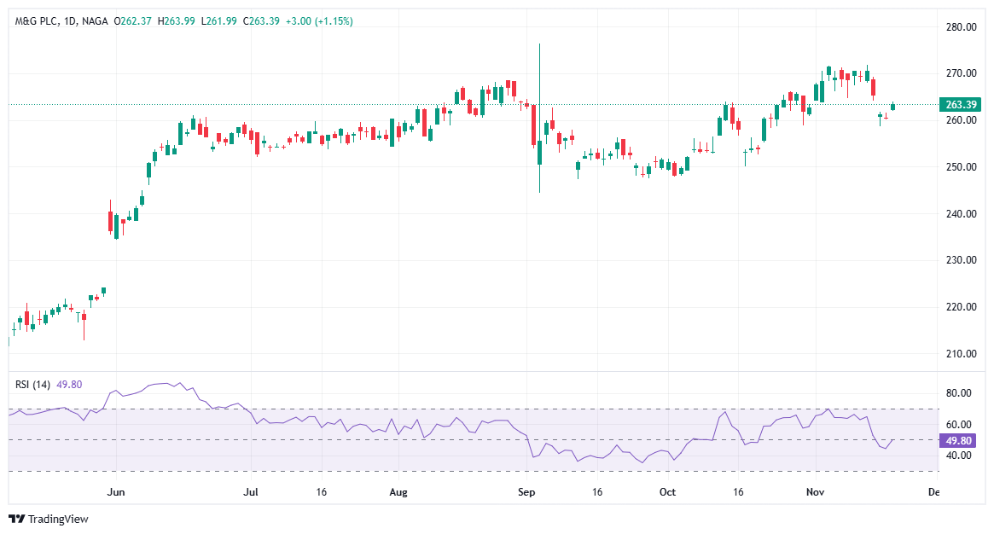
Task: Click the Nov label on the time axis
Action: (815, 492)
